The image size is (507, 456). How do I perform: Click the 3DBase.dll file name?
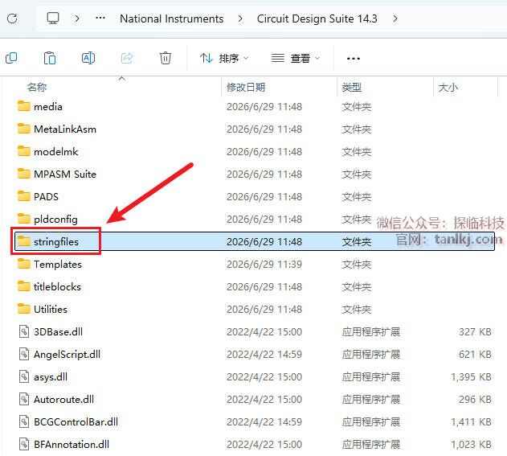(58, 331)
